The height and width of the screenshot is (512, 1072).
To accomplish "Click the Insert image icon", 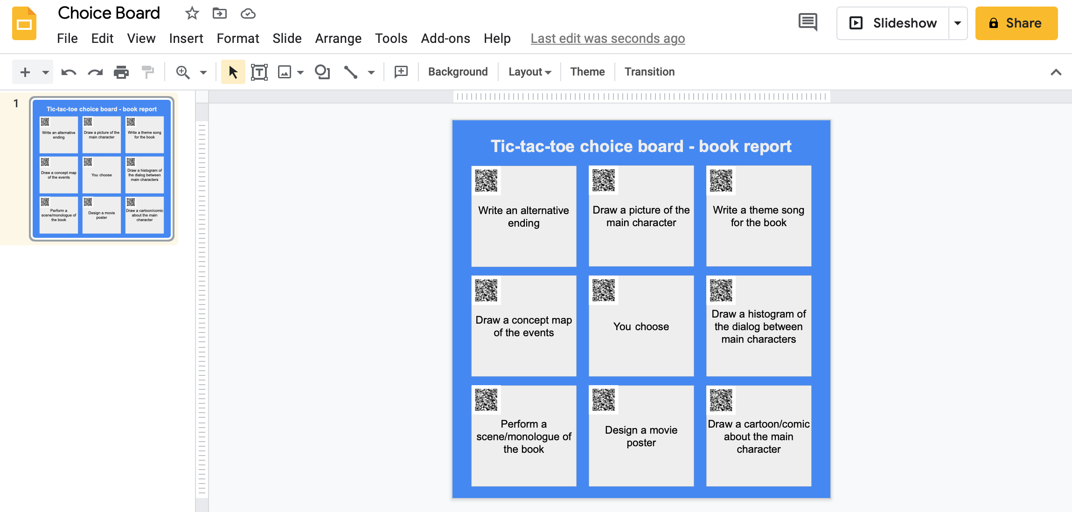I will click(285, 72).
